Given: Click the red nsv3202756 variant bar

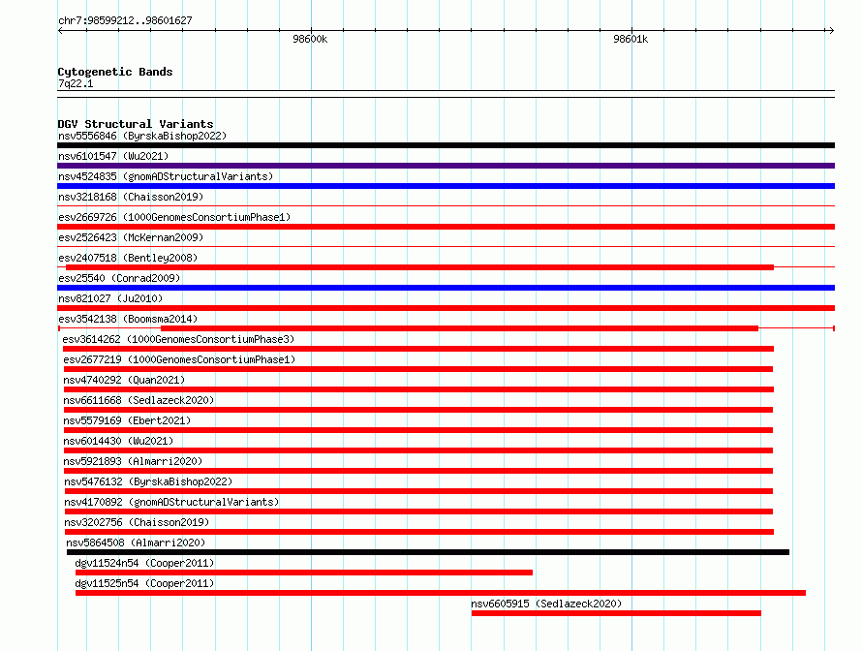Looking at the screenshot, I should point(419,532).
